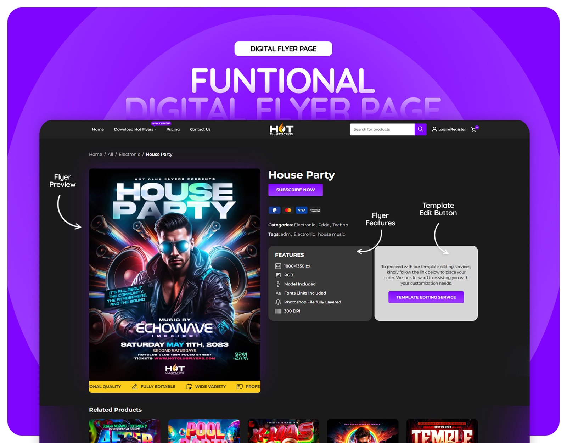Open the Pool Party related product thumbnail
The image size is (567, 443).
pyautogui.click(x=204, y=431)
